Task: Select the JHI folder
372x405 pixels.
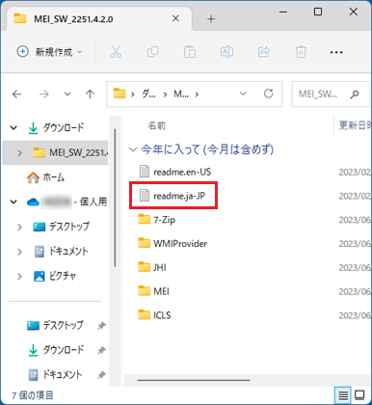Action: click(152, 267)
